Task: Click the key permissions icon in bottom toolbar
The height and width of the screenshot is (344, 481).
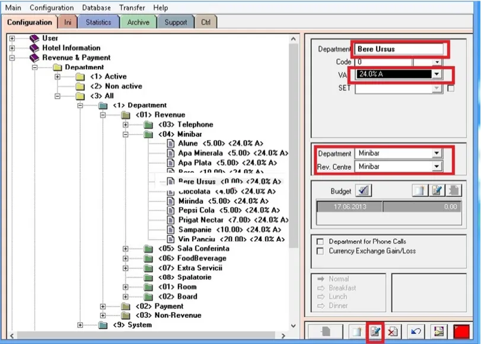Action: pos(439,332)
